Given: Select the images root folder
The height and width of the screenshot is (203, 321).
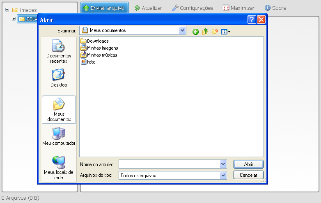Looking at the screenshot, I should (x=25, y=10).
